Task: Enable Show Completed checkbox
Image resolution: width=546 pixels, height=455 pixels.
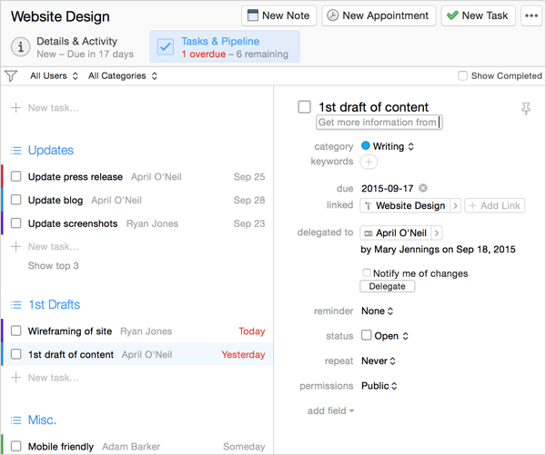Action: [462, 75]
